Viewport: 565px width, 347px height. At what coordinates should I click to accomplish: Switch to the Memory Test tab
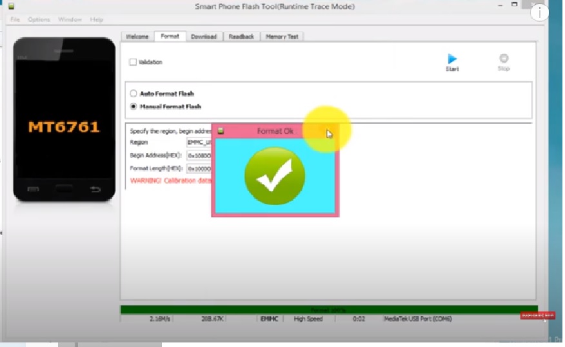point(282,36)
